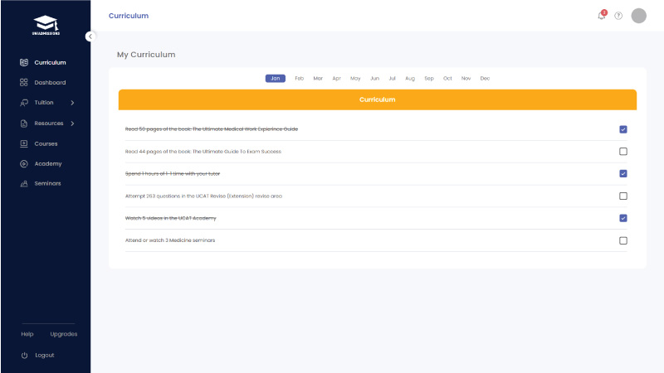Viewport: 664px width, 373px height.
Task: Open the Seminars sidebar menu item
Action: tap(47, 183)
